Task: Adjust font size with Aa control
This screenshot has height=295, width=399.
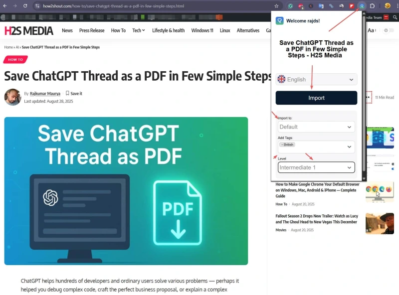Action: coord(372,30)
